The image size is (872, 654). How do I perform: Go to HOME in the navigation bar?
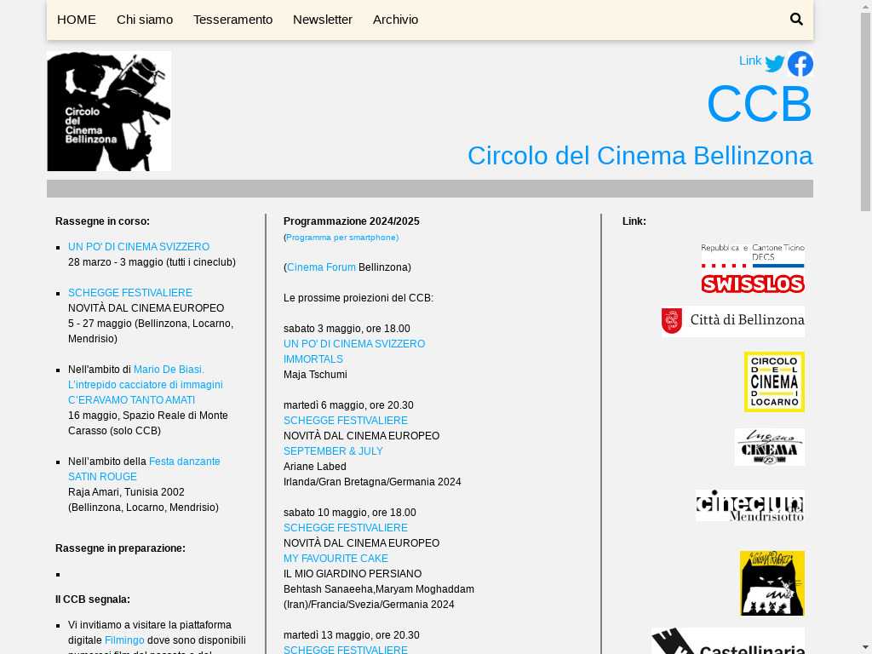click(76, 20)
